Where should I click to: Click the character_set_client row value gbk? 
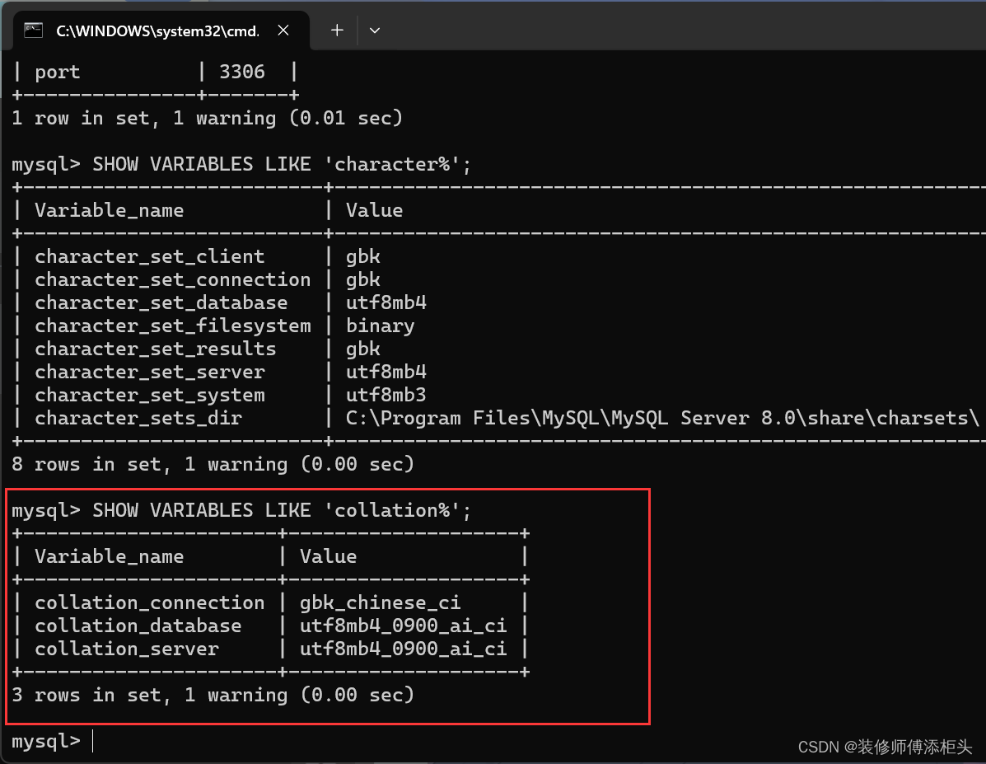pos(362,256)
